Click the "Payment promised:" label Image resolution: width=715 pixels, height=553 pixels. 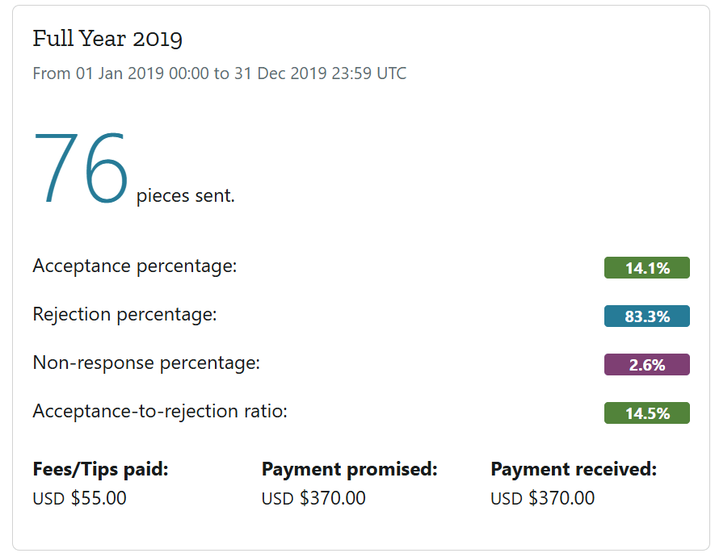click(x=349, y=470)
